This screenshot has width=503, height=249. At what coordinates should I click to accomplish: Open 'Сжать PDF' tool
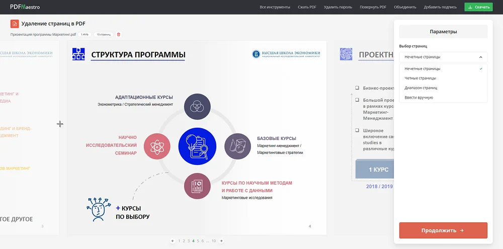click(x=307, y=7)
